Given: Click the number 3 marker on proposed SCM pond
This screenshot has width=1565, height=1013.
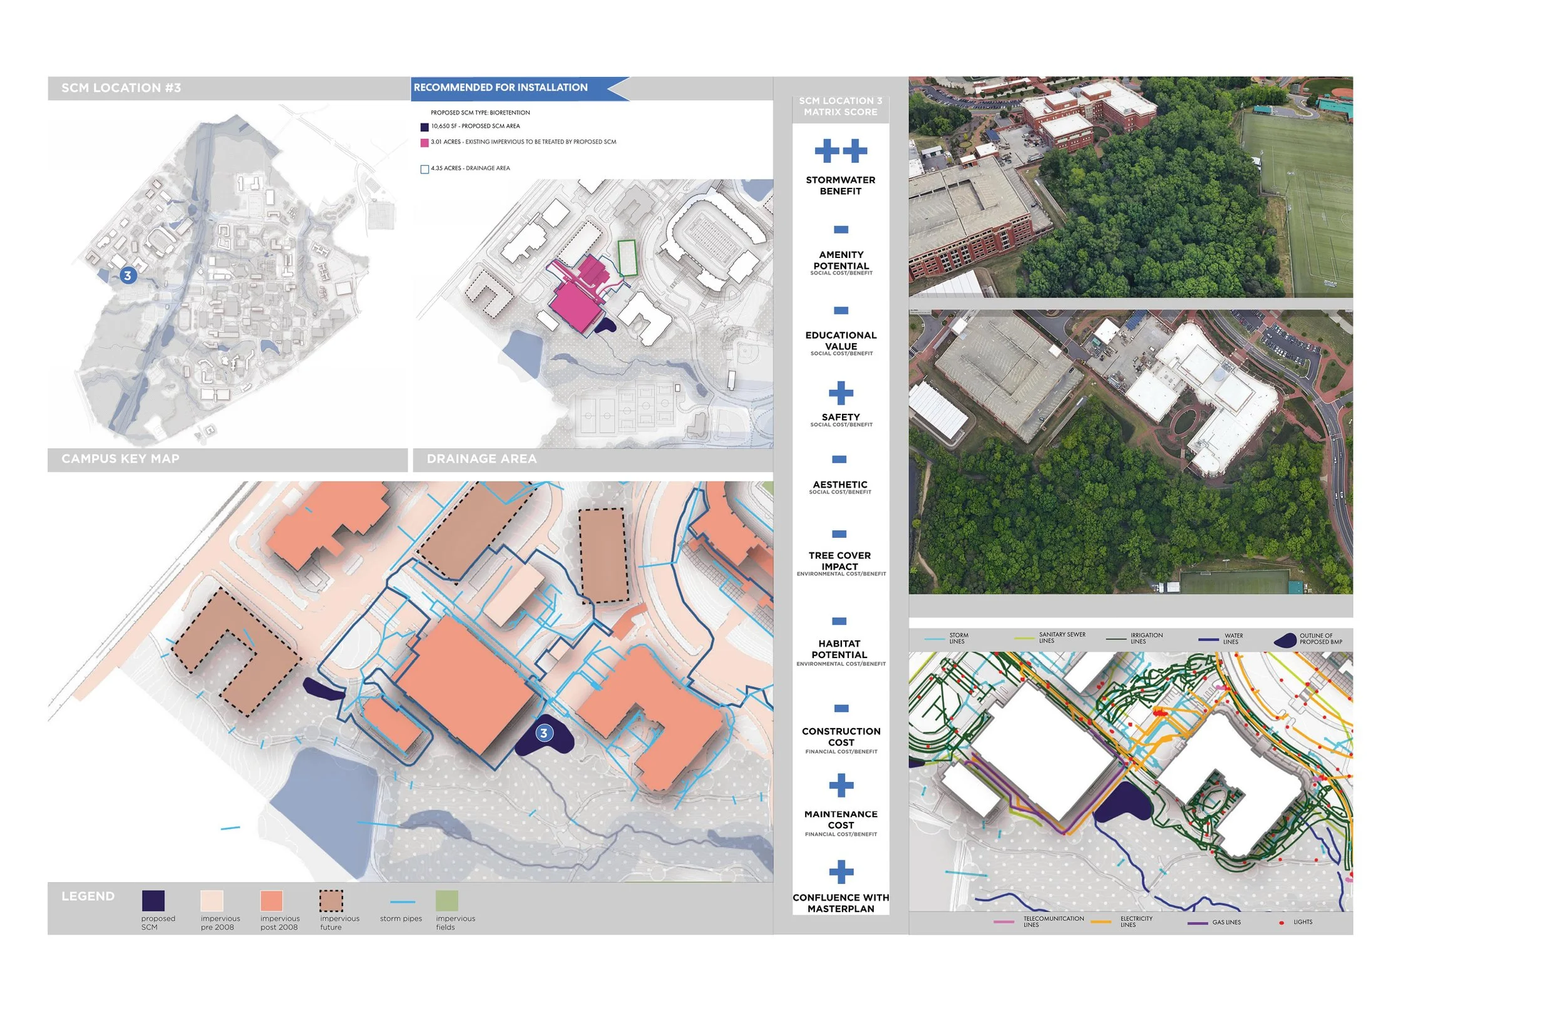Looking at the screenshot, I should (543, 733).
